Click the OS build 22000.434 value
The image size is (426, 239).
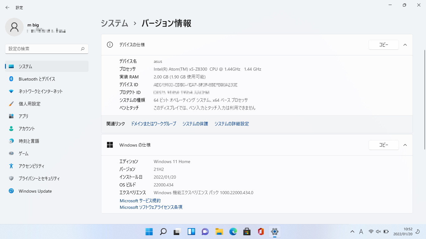pos(163,185)
